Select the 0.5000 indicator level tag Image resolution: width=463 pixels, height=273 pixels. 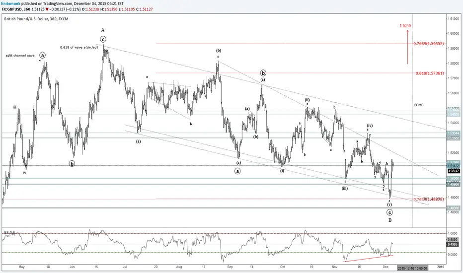453,240
